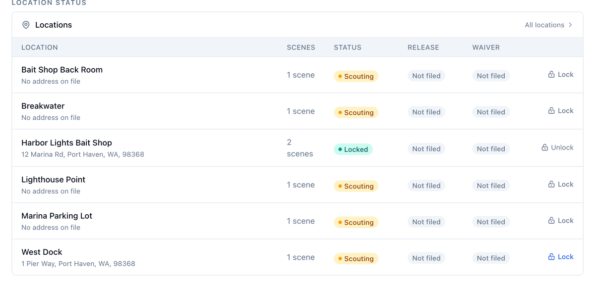
Task: Click the STATUS column header
Action: (x=348, y=48)
